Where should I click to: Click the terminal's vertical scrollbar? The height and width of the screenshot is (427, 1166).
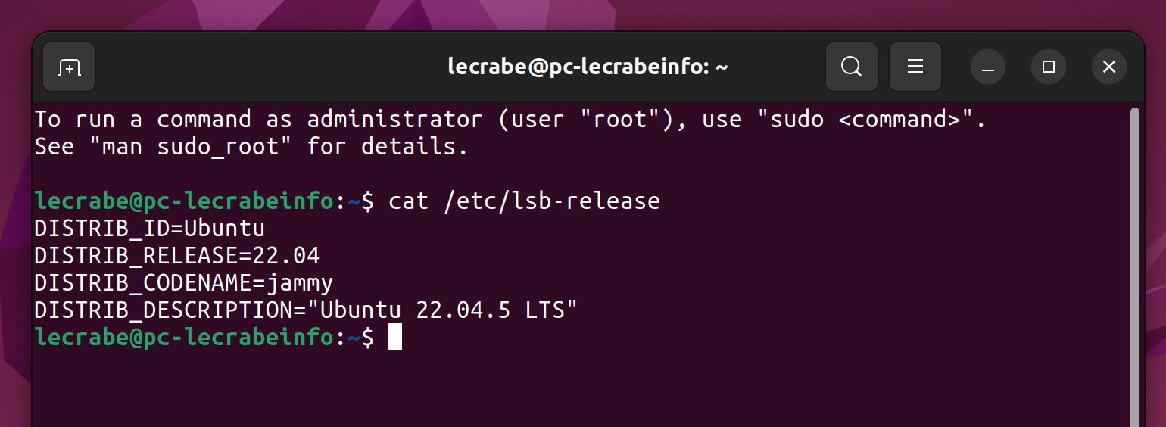(1134, 265)
